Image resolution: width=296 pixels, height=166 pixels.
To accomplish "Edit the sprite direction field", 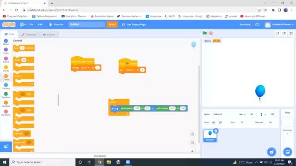I will pos(270,122).
